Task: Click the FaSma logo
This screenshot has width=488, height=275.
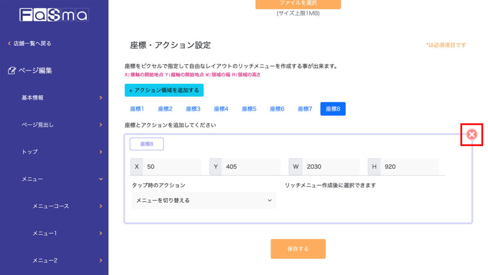Action: [54, 15]
